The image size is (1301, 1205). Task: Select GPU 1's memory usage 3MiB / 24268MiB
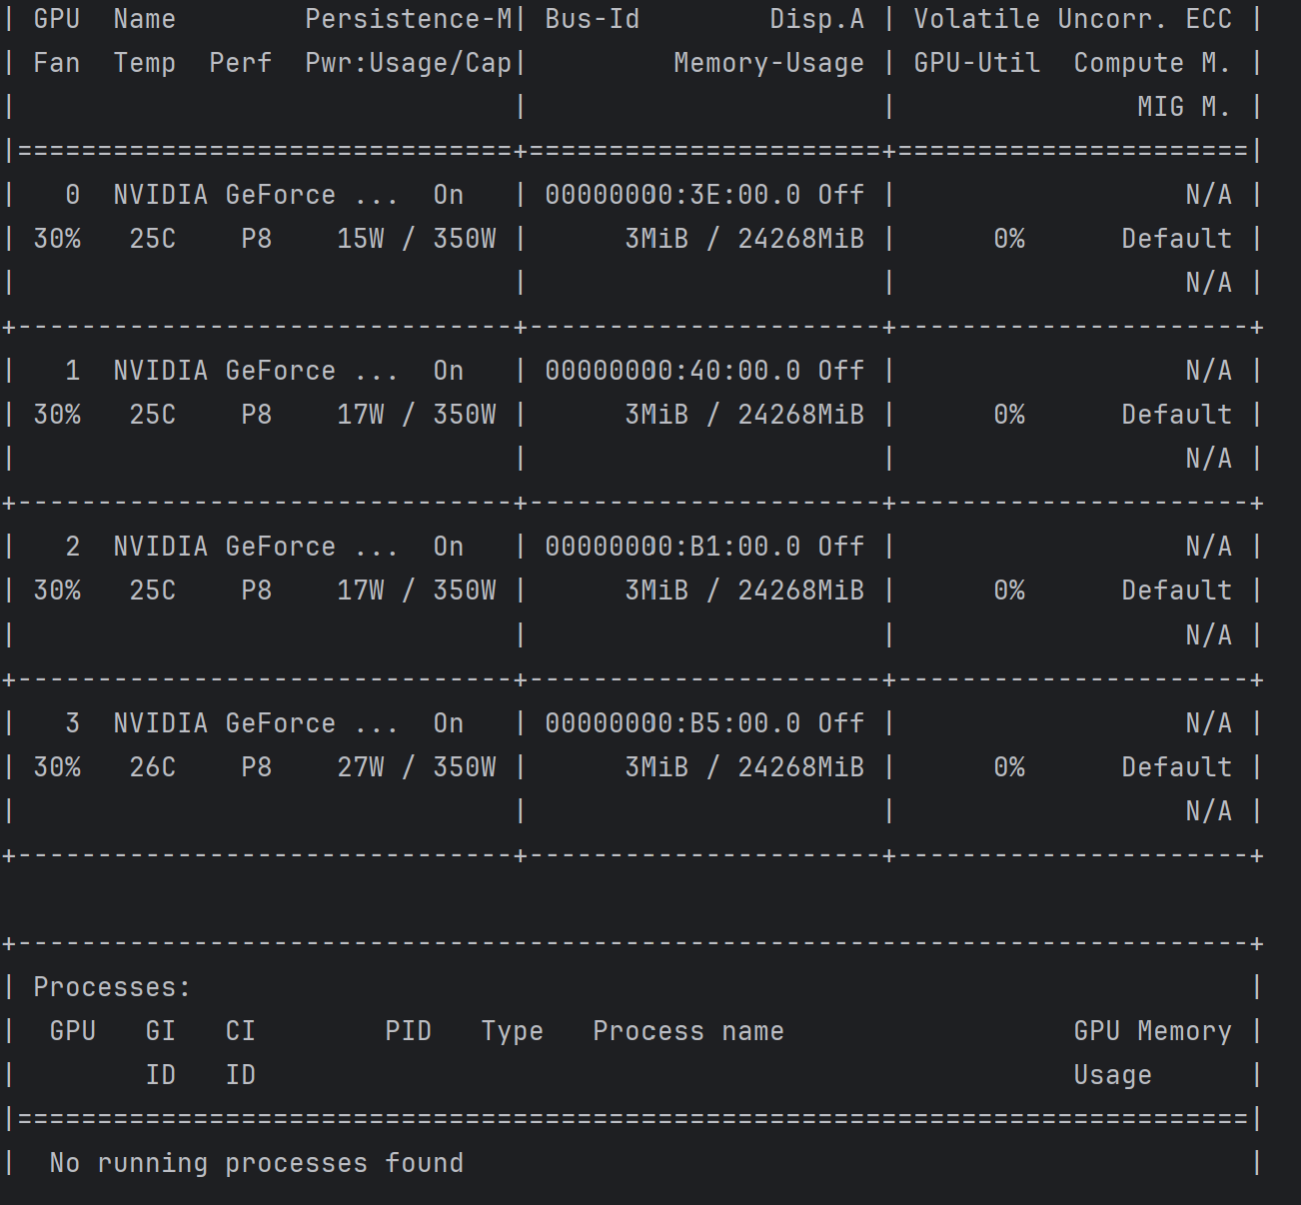pos(743,414)
